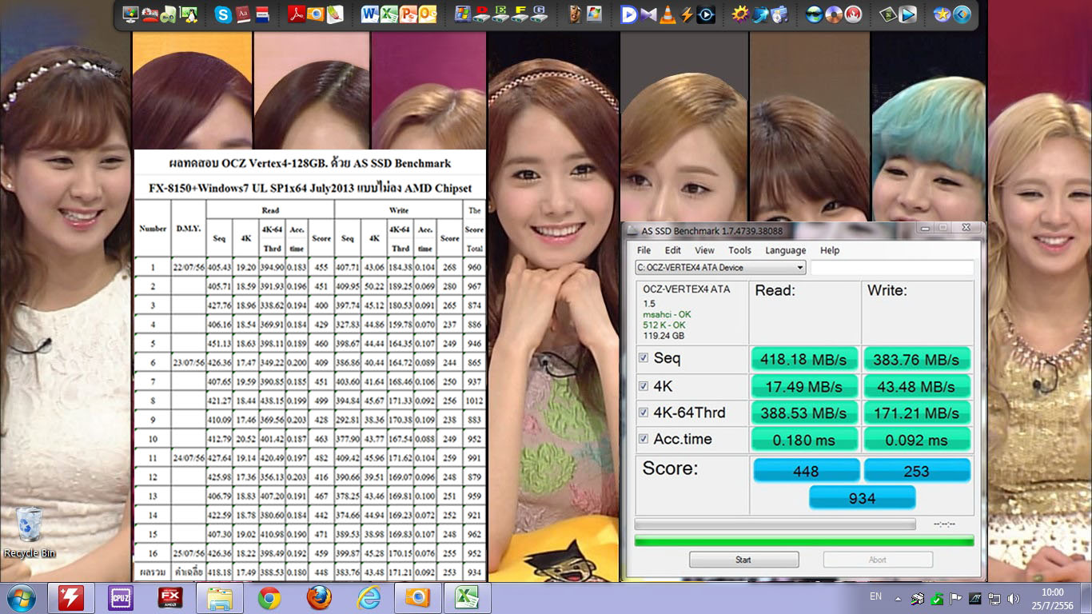Launch VLC media player from the dock
Image resolution: width=1092 pixels, height=614 pixels.
click(668, 14)
